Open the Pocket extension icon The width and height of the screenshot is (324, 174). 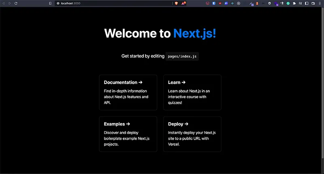(208, 3)
